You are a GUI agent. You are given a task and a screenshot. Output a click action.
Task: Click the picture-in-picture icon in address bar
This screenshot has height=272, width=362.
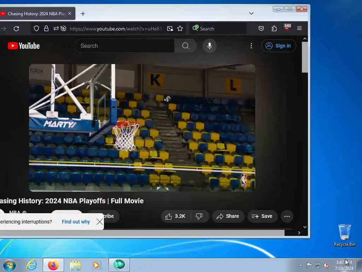click(170, 28)
